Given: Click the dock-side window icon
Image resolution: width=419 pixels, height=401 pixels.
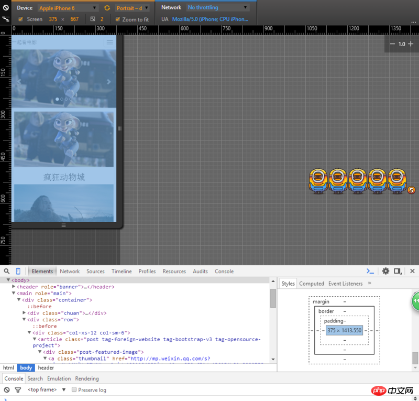Looking at the screenshot, I should pos(398,271).
